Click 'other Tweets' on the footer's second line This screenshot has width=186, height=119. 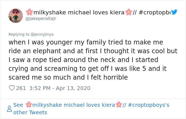click(x=30, y=112)
